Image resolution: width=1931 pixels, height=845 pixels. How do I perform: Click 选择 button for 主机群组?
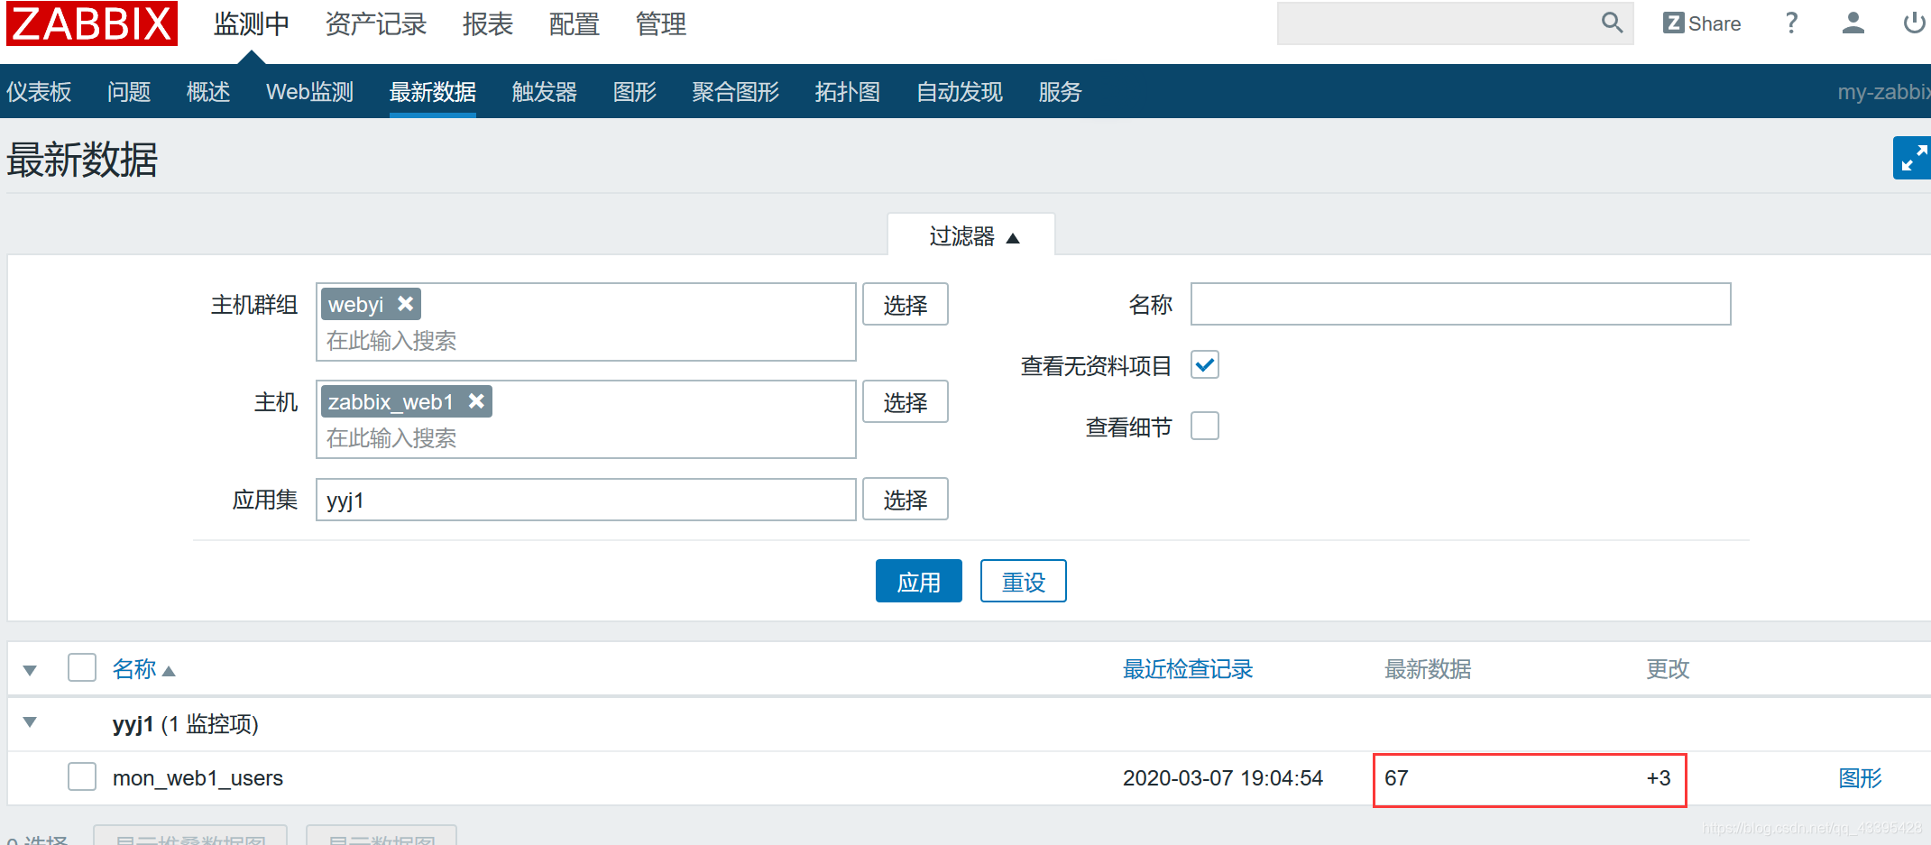906,304
